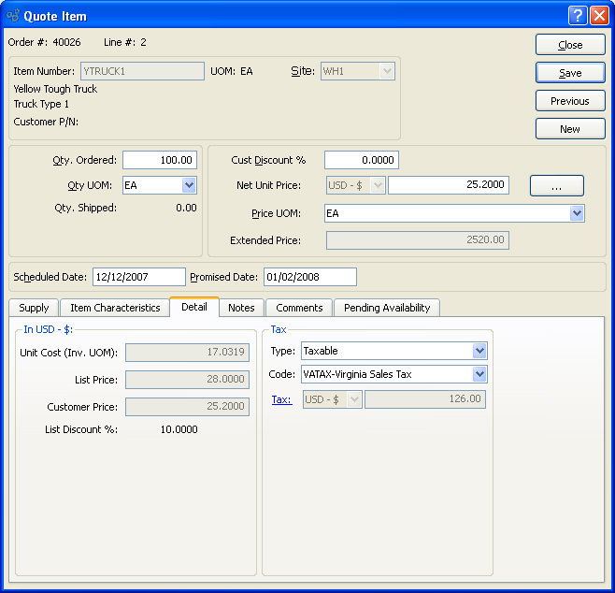Screen dimensions: 615x593
Task: Click the New button
Action: (569, 129)
